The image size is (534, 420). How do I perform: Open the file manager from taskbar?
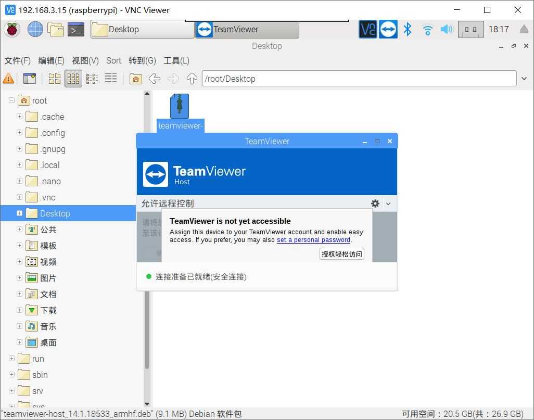pyautogui.click(x=56, y=29)
